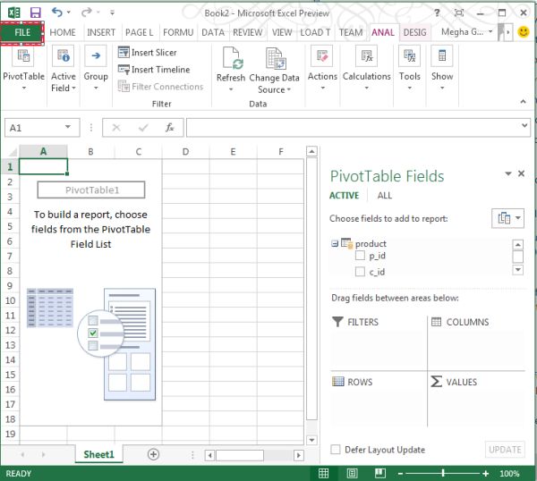Open the Active Field group icon
Image resolution: width=537 pixels, height=481 pixels.
coord(63,55)
